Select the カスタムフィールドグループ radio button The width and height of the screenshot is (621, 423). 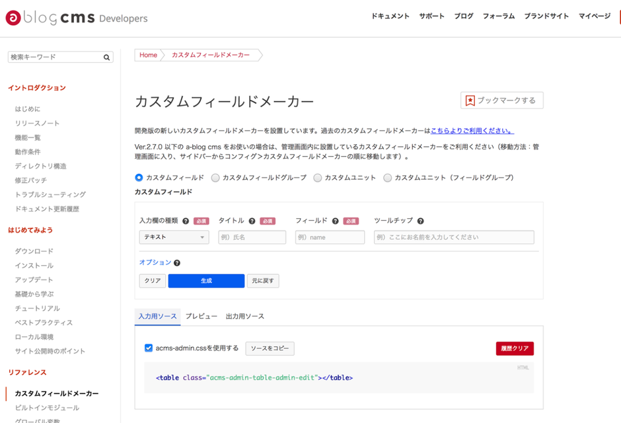tap(217, 177)
